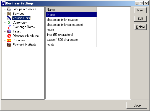This screenshot has width=150, height=111.
Task: Open the Countries settings entry
Action: [x=19, y=40]
